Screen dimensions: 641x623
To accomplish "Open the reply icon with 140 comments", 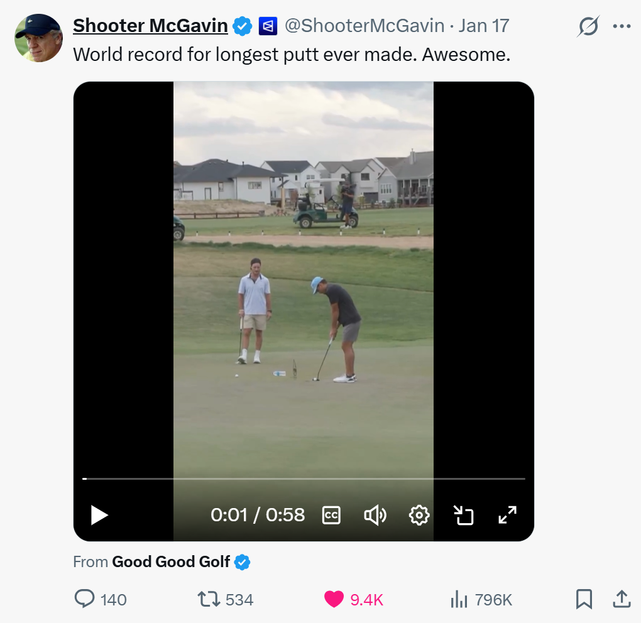I will pyautogui.click(x=85, y=599).
